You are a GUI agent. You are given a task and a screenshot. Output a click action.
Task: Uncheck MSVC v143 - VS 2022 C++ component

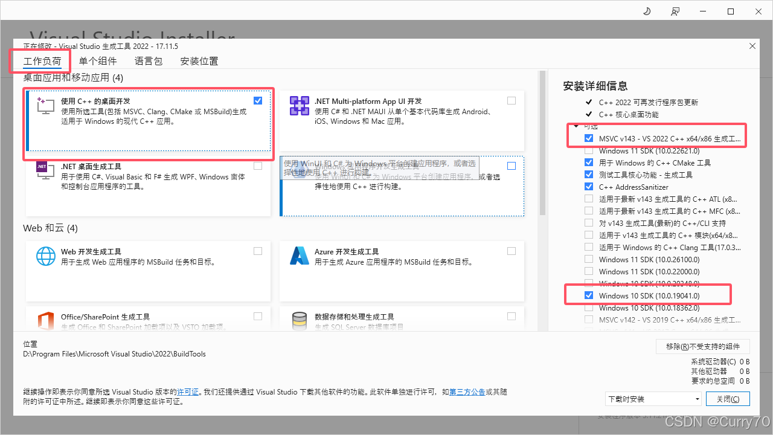pos(589,138)
